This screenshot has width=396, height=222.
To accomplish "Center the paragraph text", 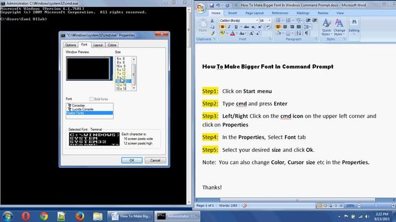I will (285, 27).
